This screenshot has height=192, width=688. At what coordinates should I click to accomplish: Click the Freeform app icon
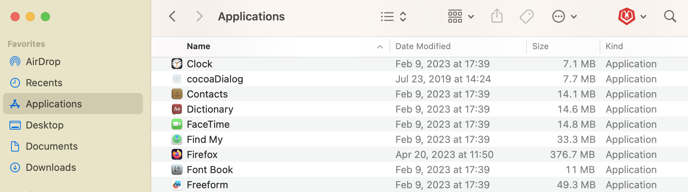(177, 185)
